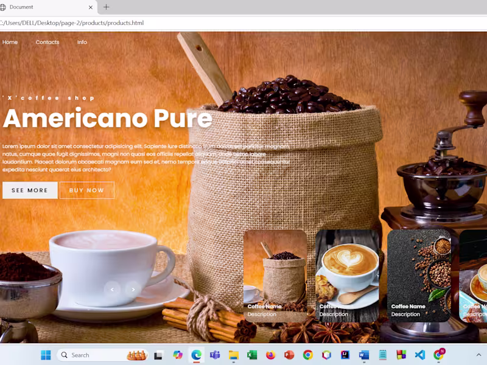Open a new tab with the plus button
Screen dimensions: 487x365
pyautogui.click(x=107, y=7)
